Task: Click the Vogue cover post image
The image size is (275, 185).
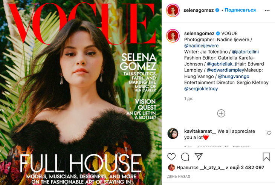Action: tap(81, 92)
